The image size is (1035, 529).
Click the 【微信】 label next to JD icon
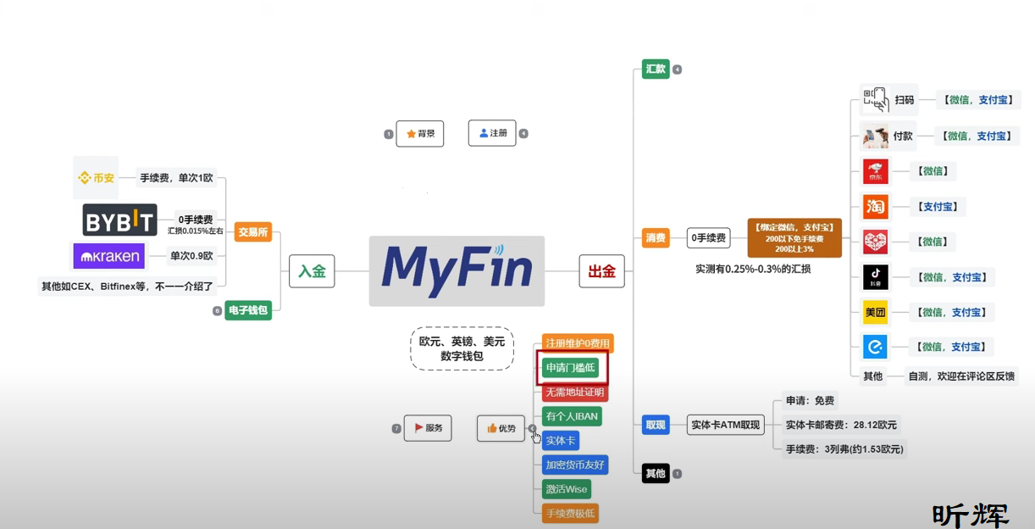(934, 171)
